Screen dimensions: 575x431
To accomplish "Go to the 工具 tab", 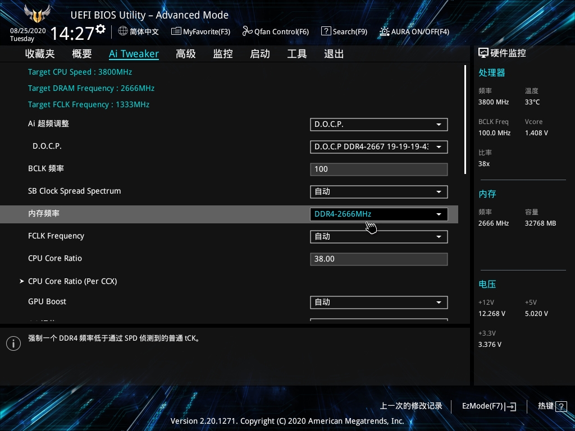I will click(297, 54).
